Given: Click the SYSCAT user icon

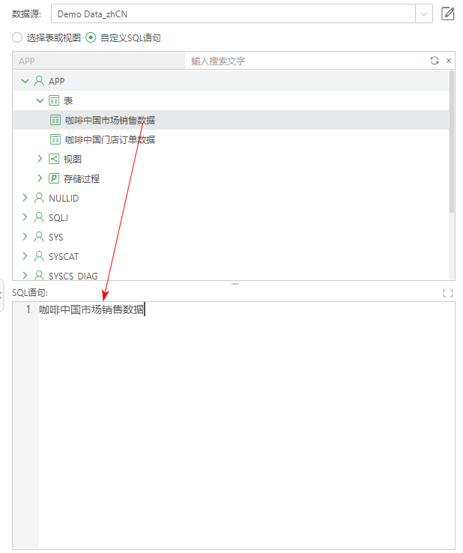Looking at the screenshot, I should pos(39,256).
